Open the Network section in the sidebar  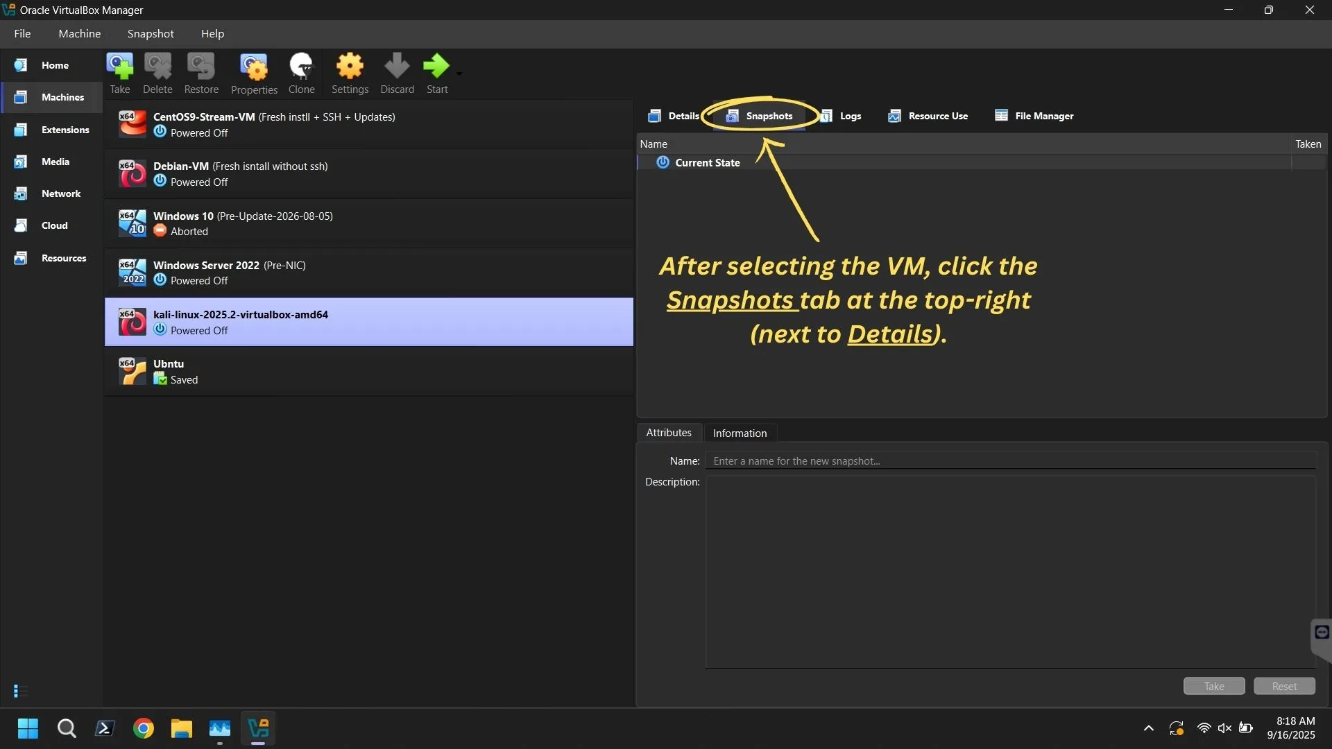pyautogui.click(x=60, y=193)
